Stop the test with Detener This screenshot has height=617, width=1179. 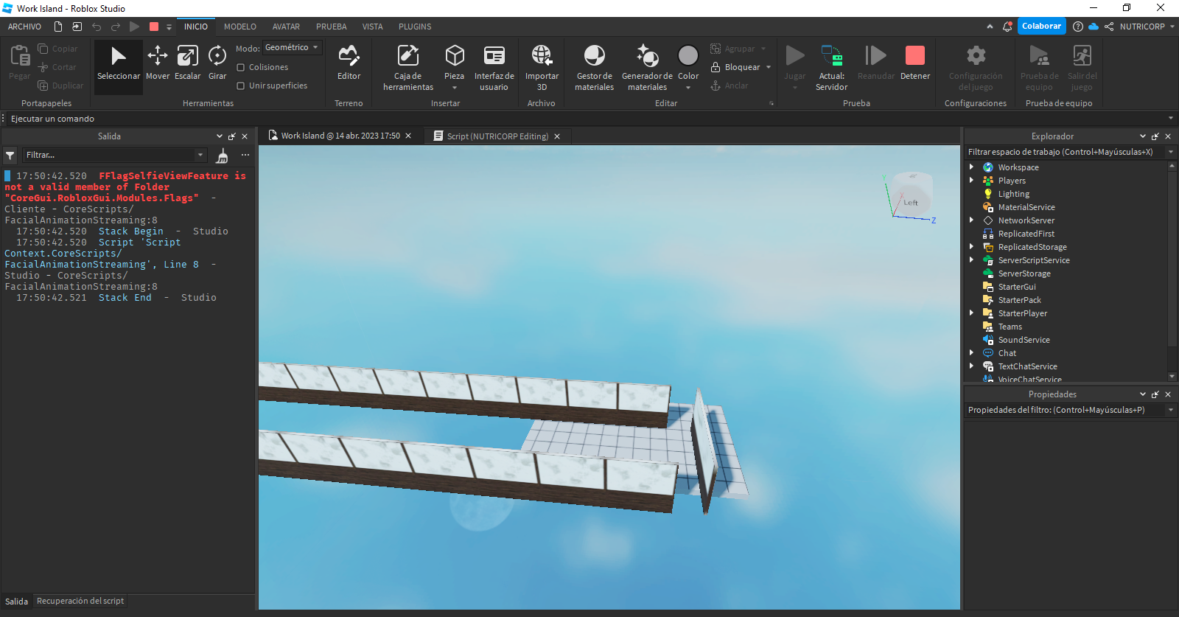(915, 63)
